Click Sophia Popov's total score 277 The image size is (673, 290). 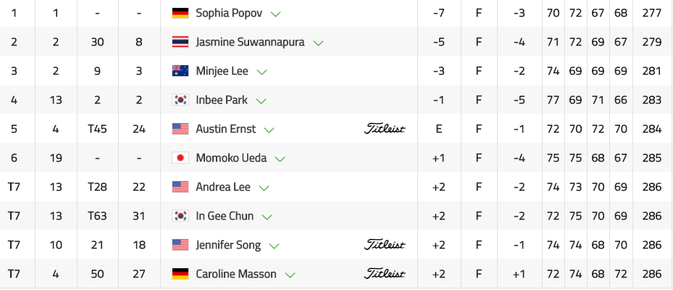(651, 13)
